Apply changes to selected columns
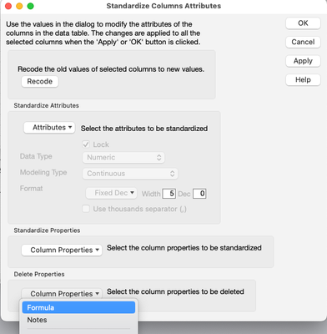This screenshot has width=327, height=334. tap(303, 61)
